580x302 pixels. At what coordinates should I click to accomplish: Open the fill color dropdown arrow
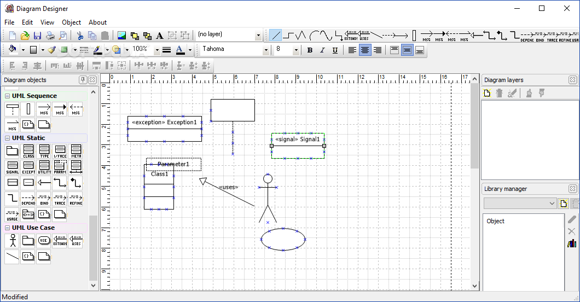23,50
